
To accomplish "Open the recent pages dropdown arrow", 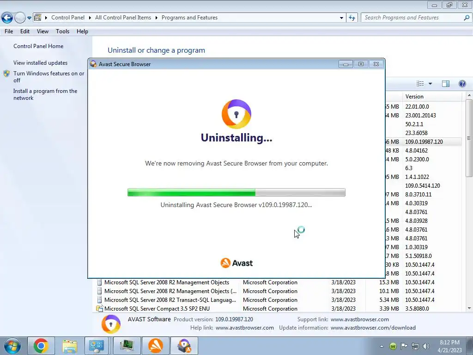I will 29,18.
